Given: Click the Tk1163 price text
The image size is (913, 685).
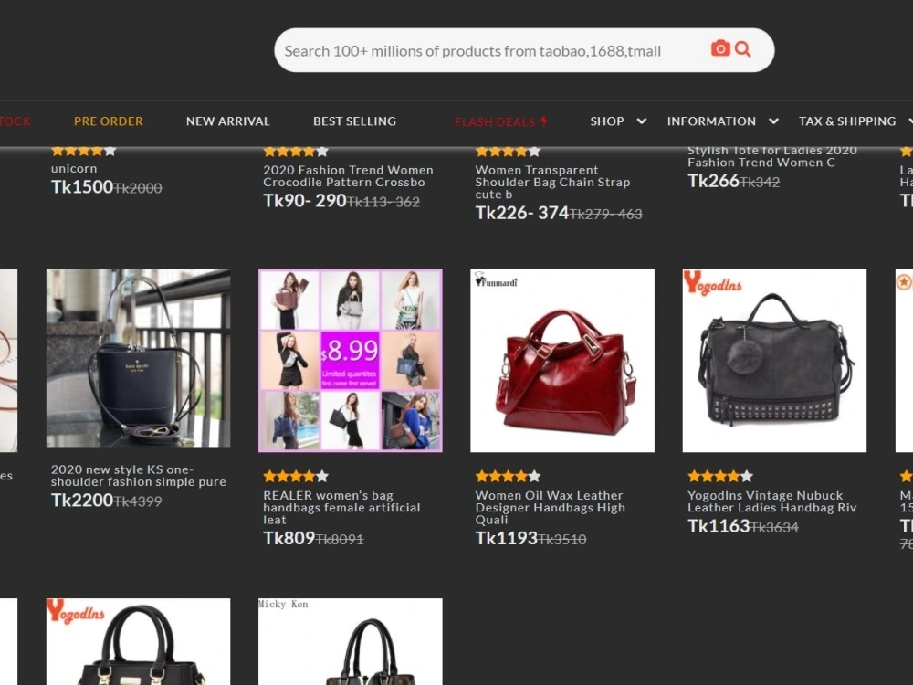Looking at the screenshot, I should point(719,526).
